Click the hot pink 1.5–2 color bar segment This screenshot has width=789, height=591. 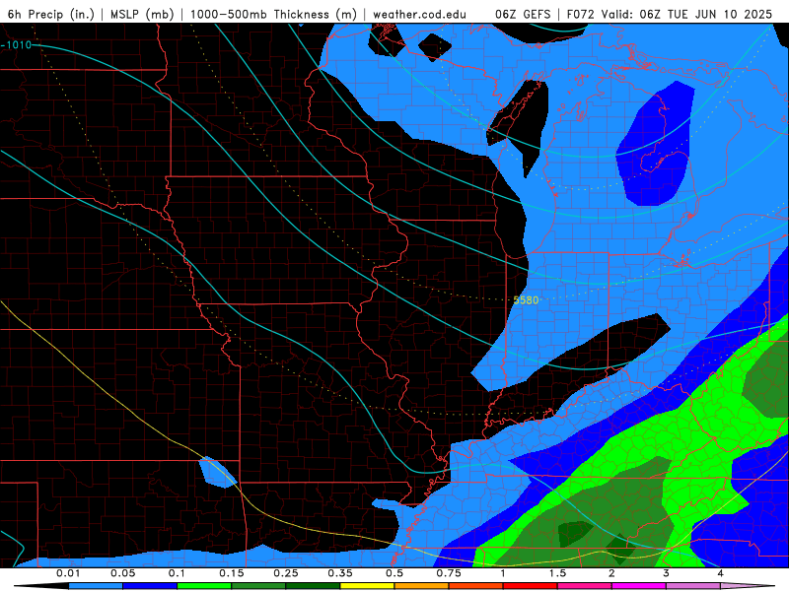click(585, 586)
